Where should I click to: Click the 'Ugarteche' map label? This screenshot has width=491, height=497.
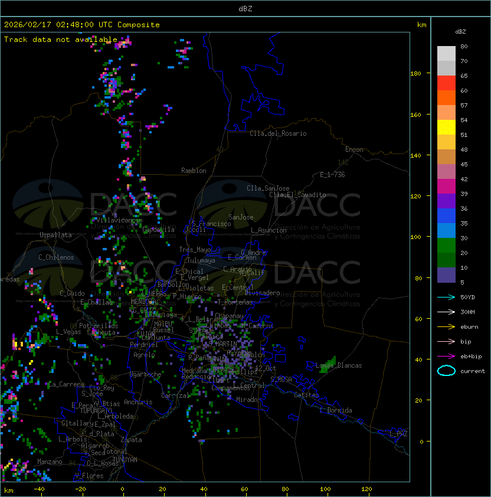(x=146, y=374)
